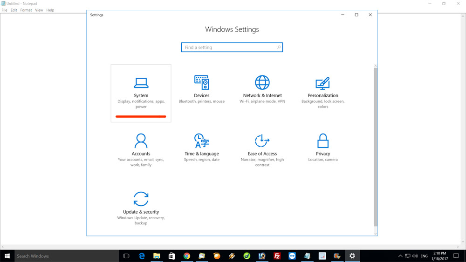Viewport: 466px width, 262px height.
Task: Click the Search Windows taskbar box
Action: coord(67,256)
